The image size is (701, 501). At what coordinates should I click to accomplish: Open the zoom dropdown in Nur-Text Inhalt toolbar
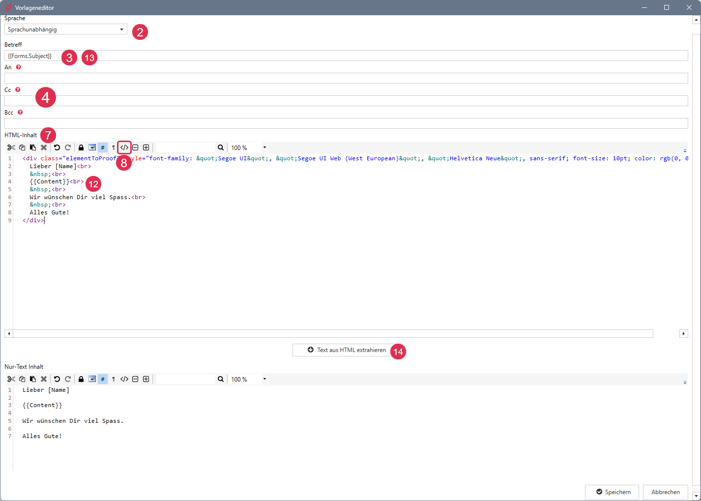click(x=264, y=379)
